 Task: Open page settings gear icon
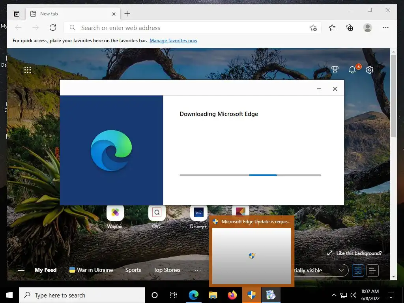point(370,70)
